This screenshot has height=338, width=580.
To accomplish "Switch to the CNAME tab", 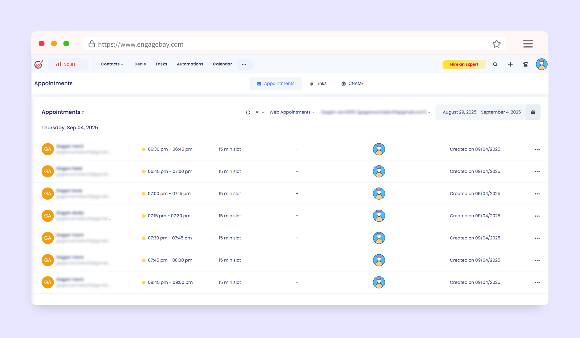I will (x=352, y=84).
